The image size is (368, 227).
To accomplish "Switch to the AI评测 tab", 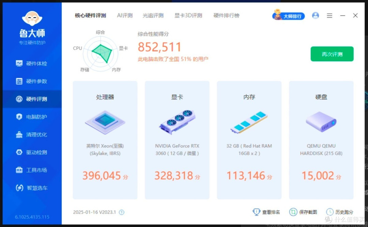I will pos(125,15).
